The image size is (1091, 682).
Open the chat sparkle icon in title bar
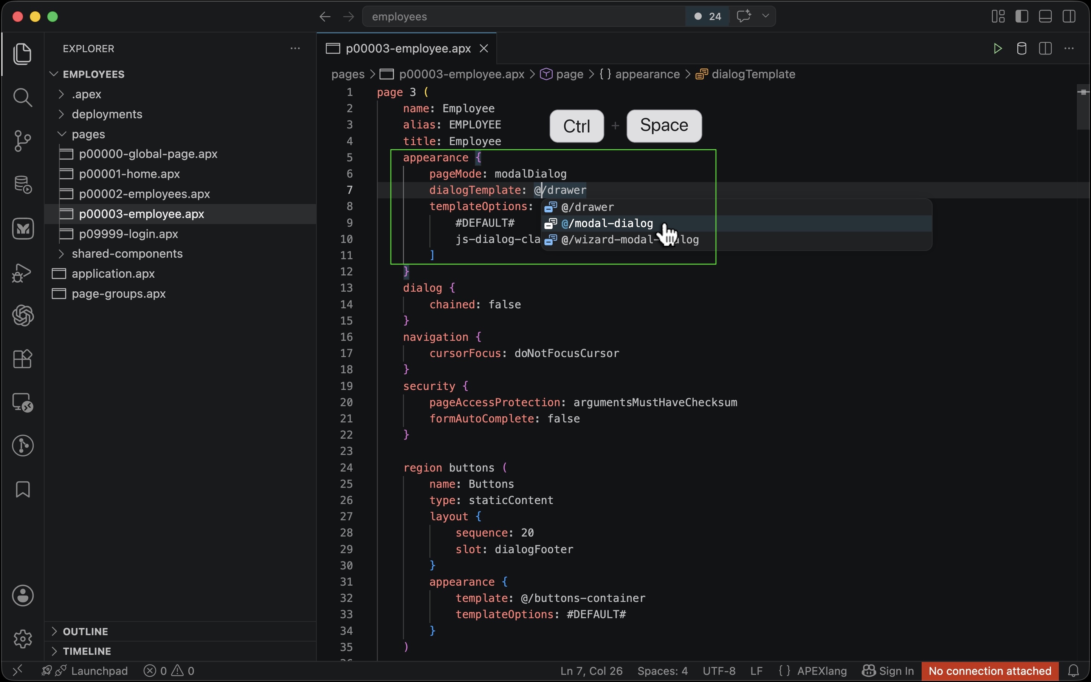click(x=744, y=16)
